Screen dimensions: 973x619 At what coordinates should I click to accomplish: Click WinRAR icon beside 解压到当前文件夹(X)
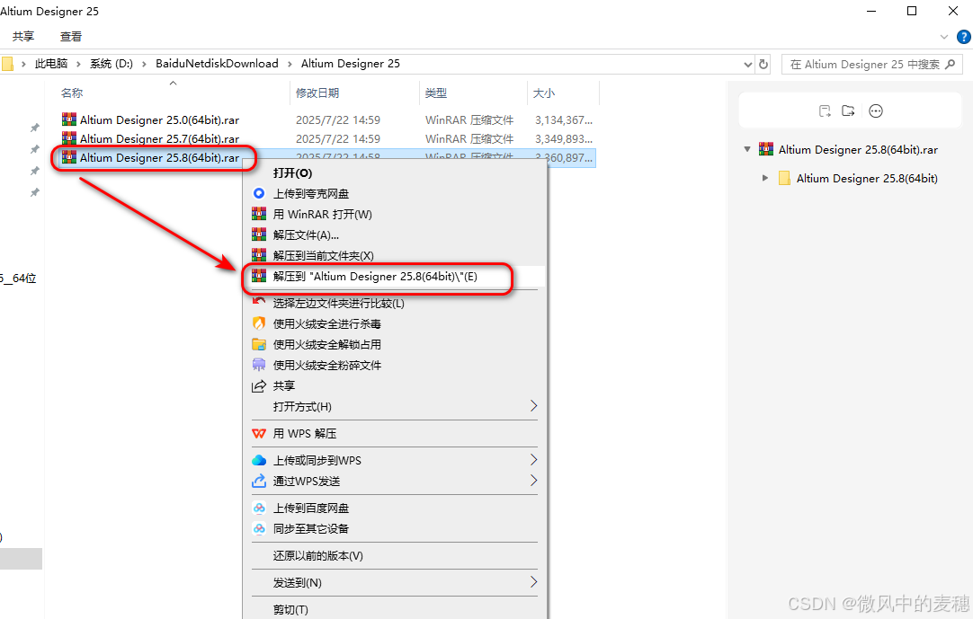pos(259,255)
